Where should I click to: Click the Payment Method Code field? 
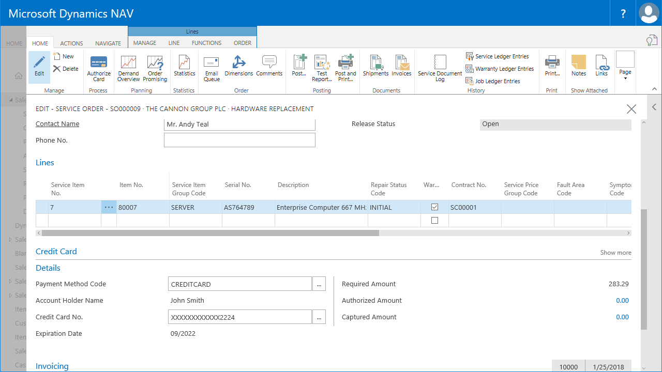[240, 284]
